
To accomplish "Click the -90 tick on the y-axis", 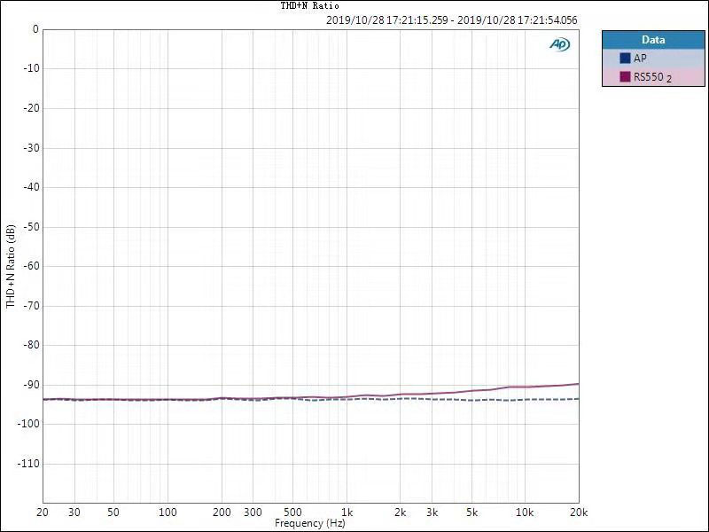I will (x=32, y=385).
